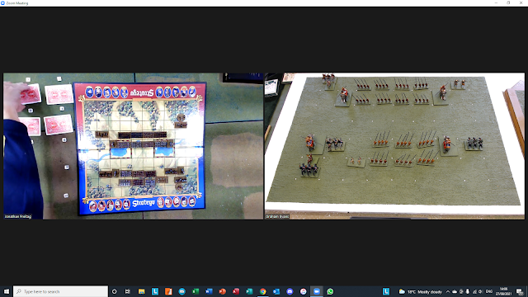The image size is (528, 297).
Task: Launch Publisher from the taskbar
Action: point(249,291)
